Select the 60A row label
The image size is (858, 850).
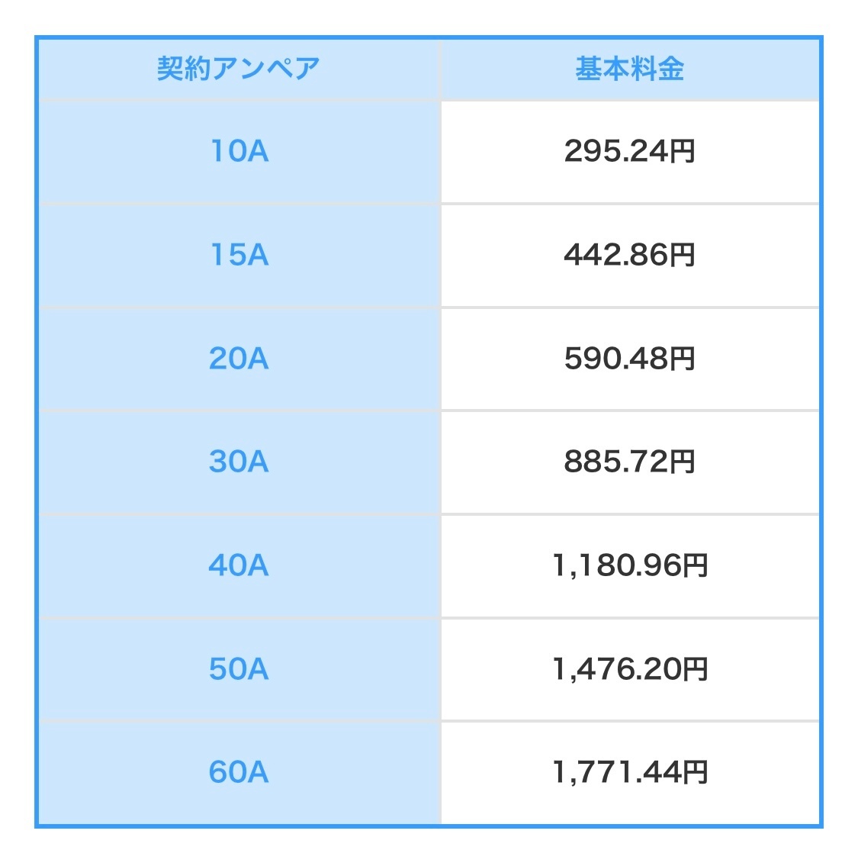point(239,771)
